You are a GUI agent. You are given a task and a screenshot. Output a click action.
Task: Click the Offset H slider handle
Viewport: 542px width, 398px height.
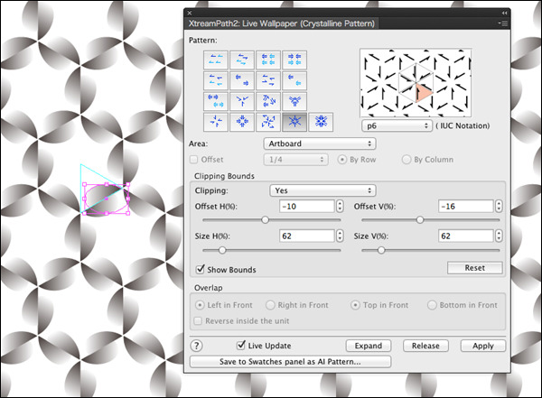click(265, 219)
